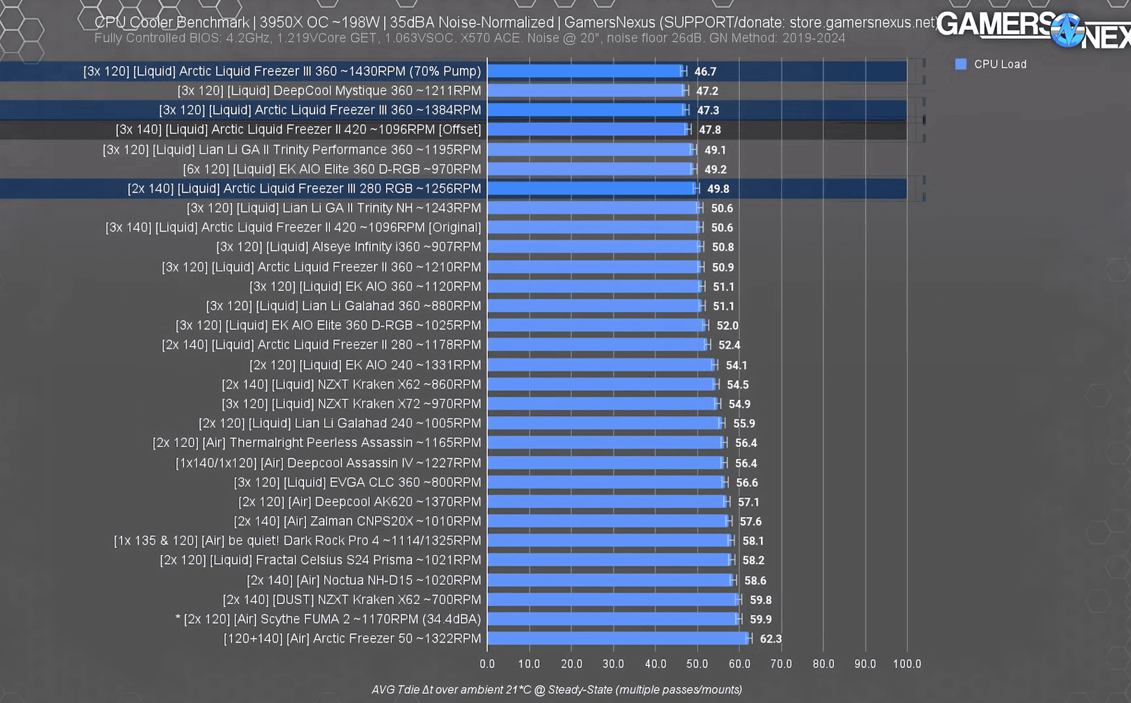Click the blue CPU Load legend swatch
1131x703 pixels.
(x=961, y=64)
